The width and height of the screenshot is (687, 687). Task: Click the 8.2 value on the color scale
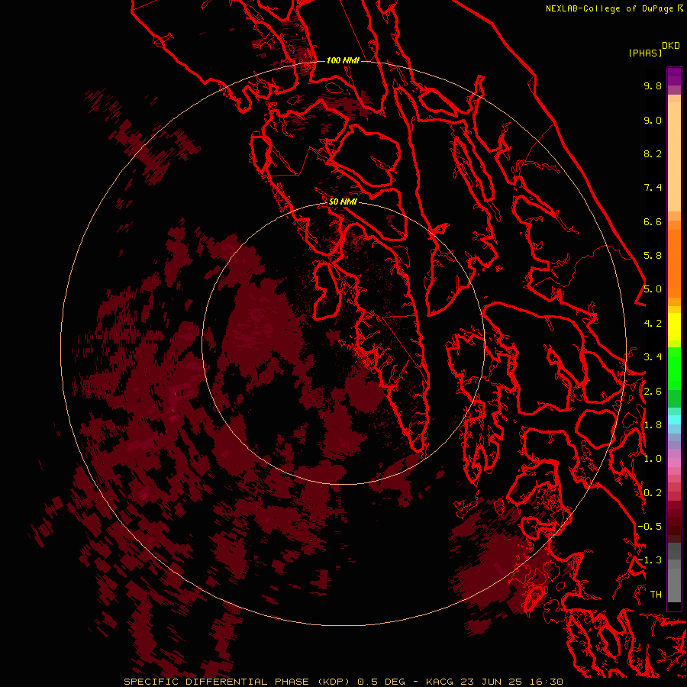tap(653, 153)
